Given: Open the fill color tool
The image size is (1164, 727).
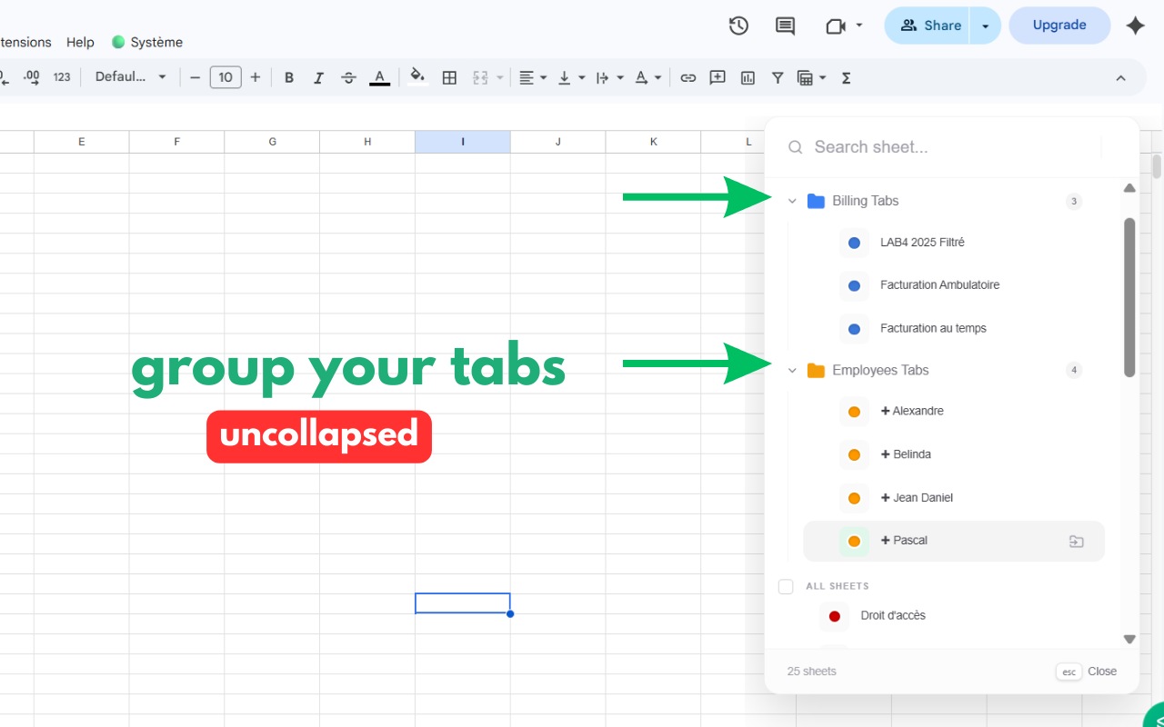Looking at the screenshot, I should pyautogui.click(x=417, y=77).
